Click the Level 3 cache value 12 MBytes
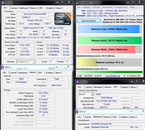The height and width of the screenshot is (130, 145). click(x=53, y=55)
